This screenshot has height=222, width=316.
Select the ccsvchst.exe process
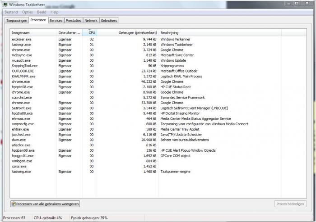click(x=158, y=98)
